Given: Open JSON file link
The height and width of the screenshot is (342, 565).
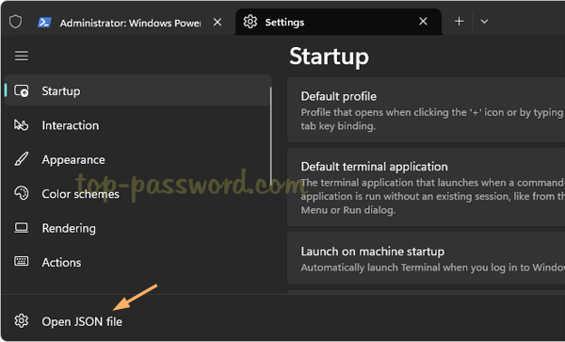Looking at the screenshot, I should click(82, 321).
